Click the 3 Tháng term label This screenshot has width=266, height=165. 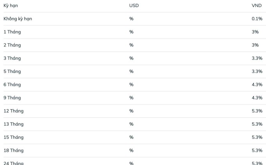(x=12, y=58)
